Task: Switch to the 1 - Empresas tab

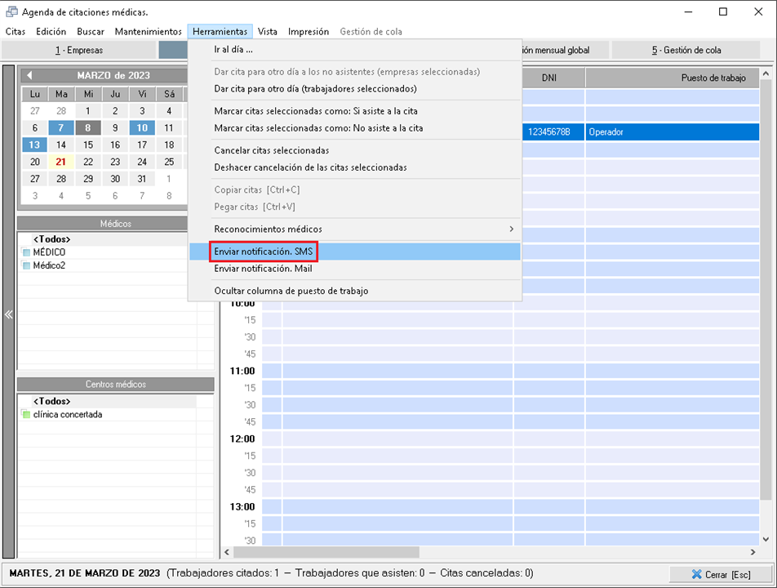Action: [x=79, y=51]
